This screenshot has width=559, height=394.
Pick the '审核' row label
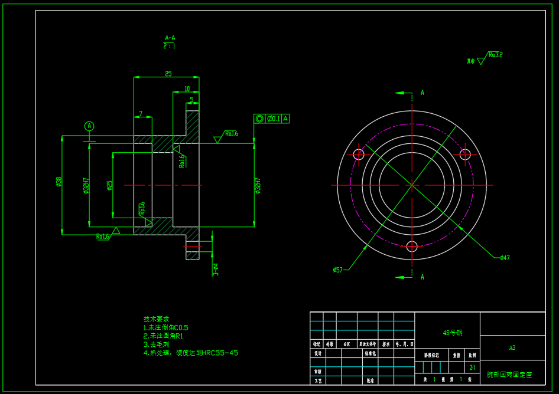click(x=318, y=372)
